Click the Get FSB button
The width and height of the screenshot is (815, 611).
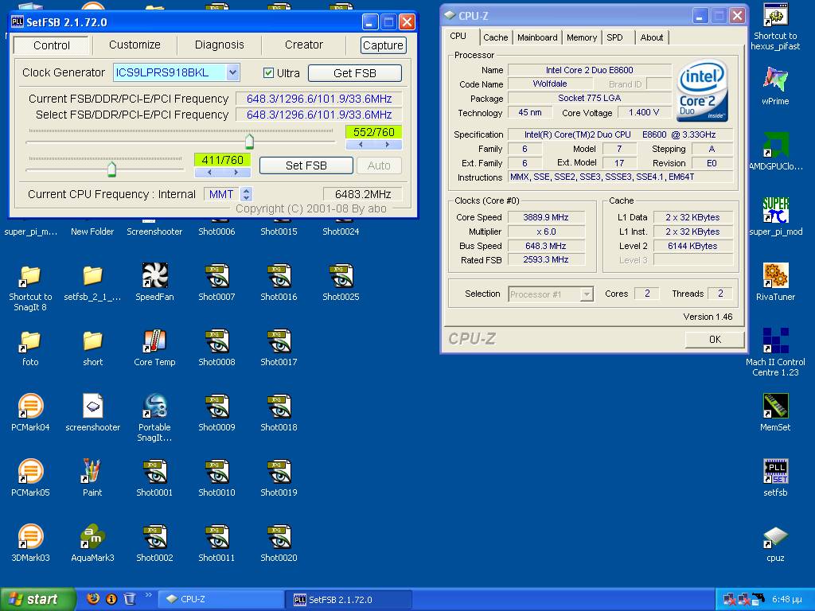pyautogui.click(x=354, y=73)
